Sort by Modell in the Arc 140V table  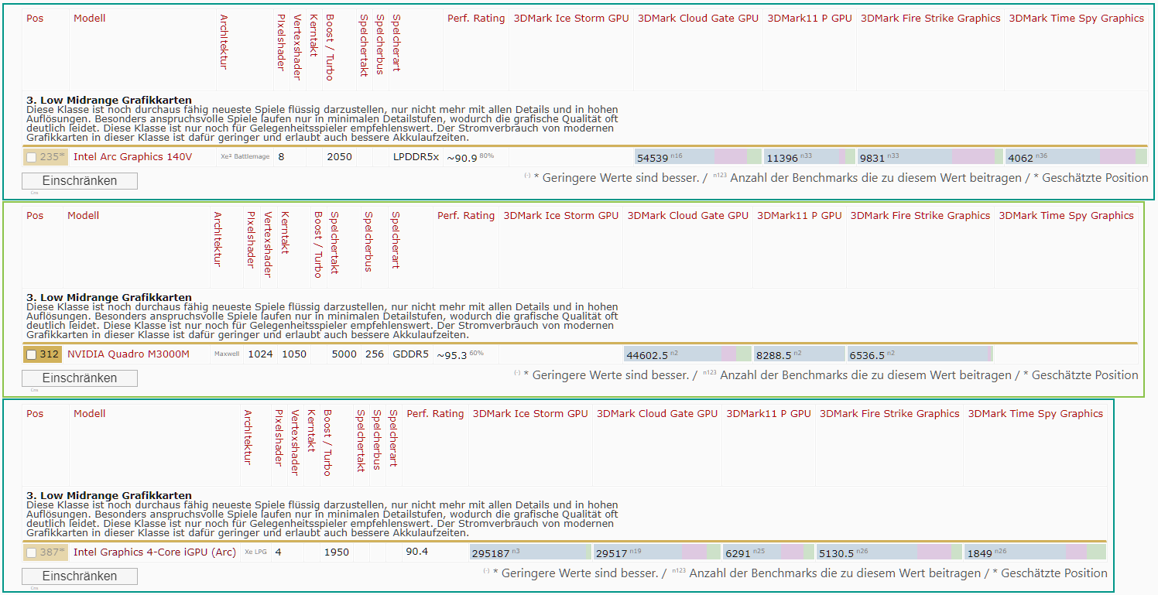click(x=90, y=18)
